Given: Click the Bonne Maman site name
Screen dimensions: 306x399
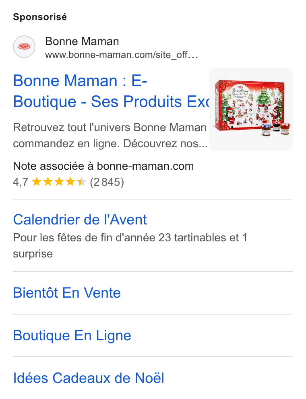Looking at the screenshot, I should coord(82,41).
